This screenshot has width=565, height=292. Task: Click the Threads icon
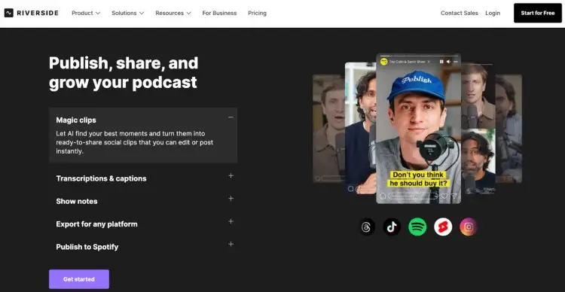point(366,227)
